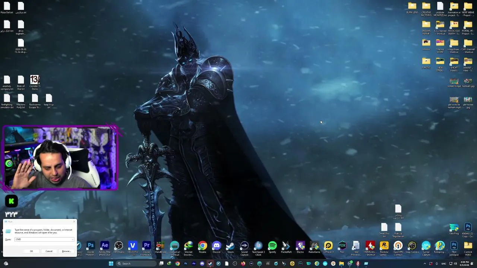Select Surreal Capture desktop icon
This screenshot has width=477, height=268.
tap(426, 248)
